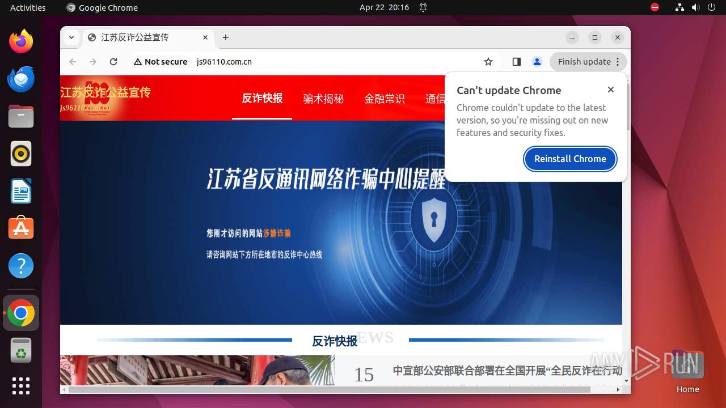The height and width of the screenshot is (408, 726).
Task: Click the red do-not-disturb tray icon
Action: pyautogui.click(x=655, y=7)
